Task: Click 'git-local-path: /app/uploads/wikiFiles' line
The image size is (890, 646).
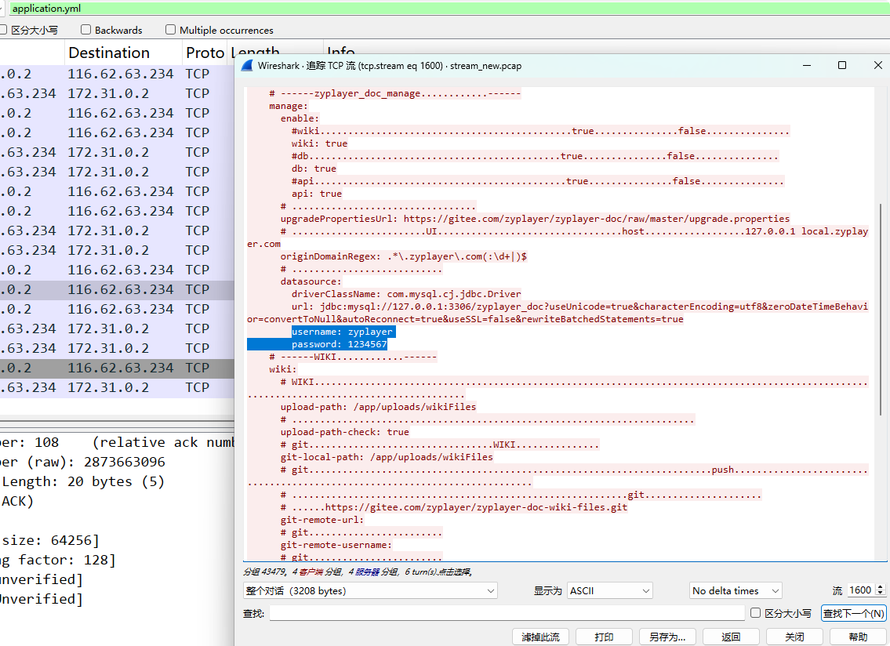Action: pos(387,457)
